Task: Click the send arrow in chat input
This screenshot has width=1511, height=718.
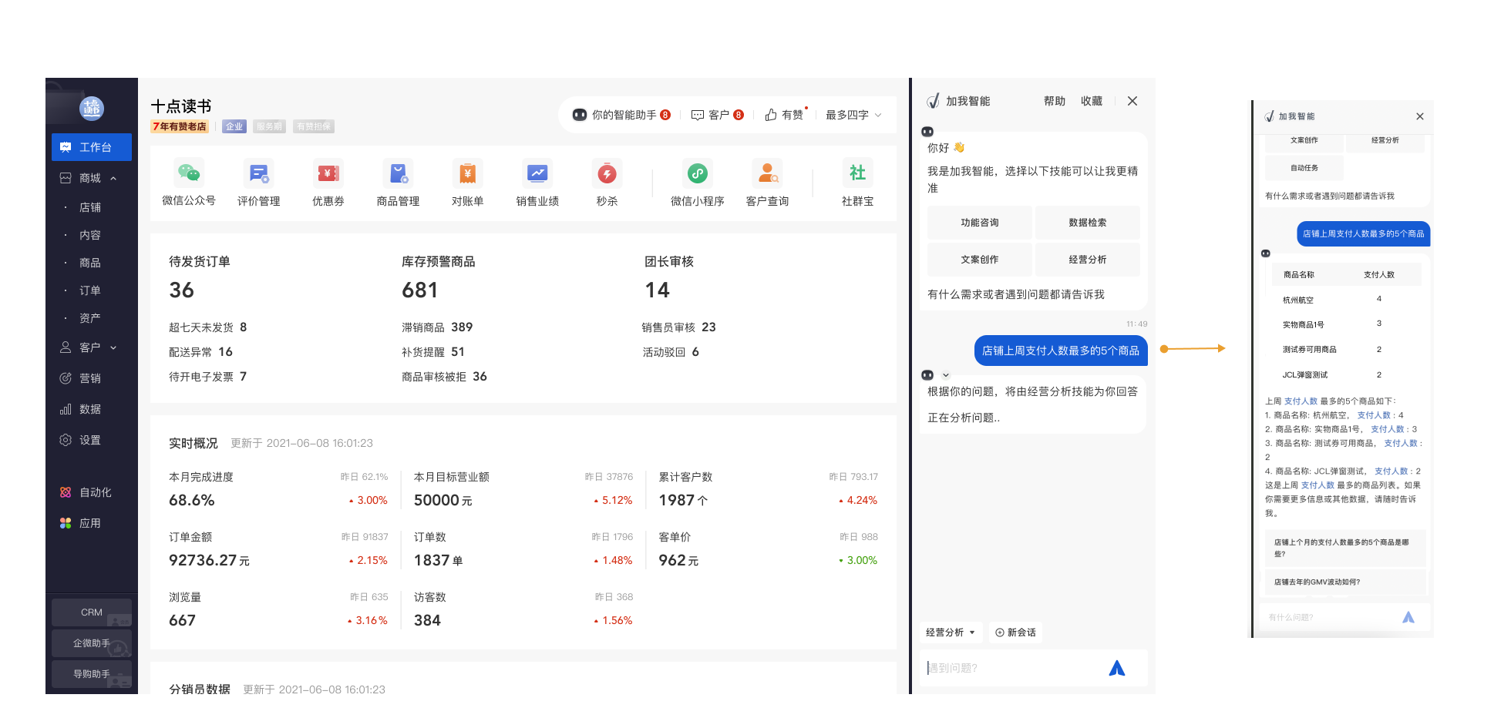Action: (1116, 668)
